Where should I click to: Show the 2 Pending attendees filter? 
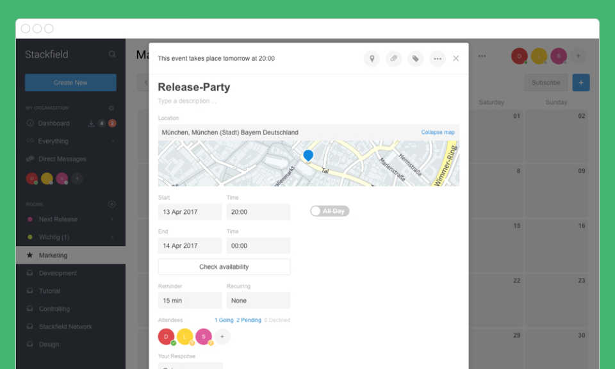click(249, 320)
